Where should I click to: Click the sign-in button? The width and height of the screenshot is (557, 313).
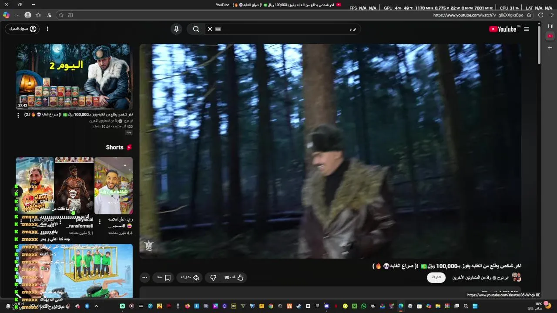(x=22, y=29)
